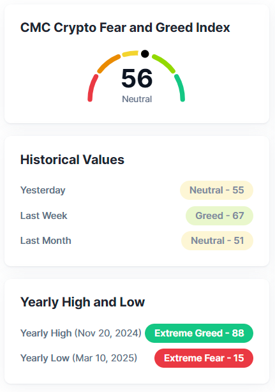Click the Neutral - 51 badge
The width and height of the screenshot is (275, 392).
click(217, 241)
